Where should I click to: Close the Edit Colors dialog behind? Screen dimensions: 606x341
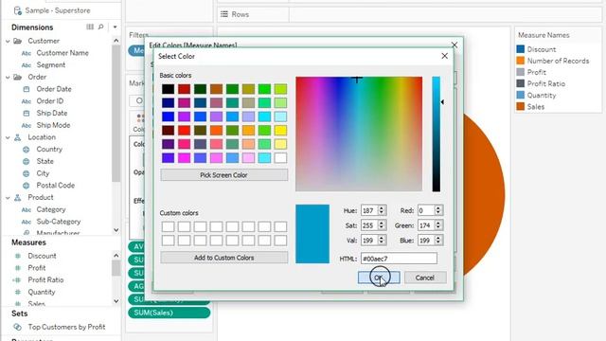454,45
